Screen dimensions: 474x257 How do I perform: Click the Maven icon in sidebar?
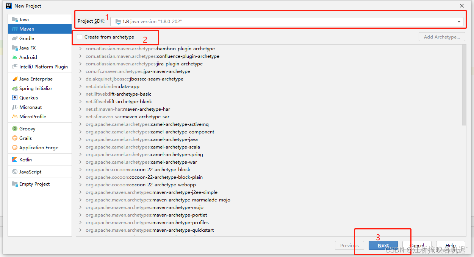click(15, 29)
